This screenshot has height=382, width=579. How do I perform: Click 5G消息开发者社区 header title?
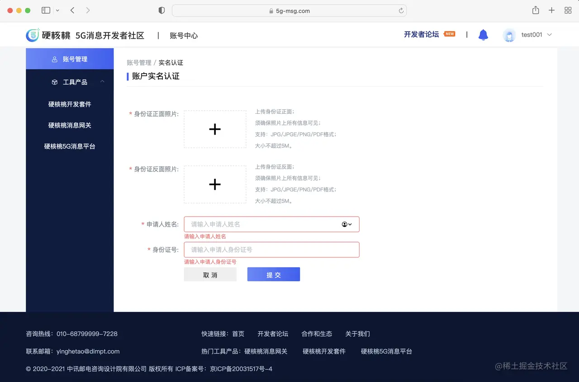[x=110, y=35]
